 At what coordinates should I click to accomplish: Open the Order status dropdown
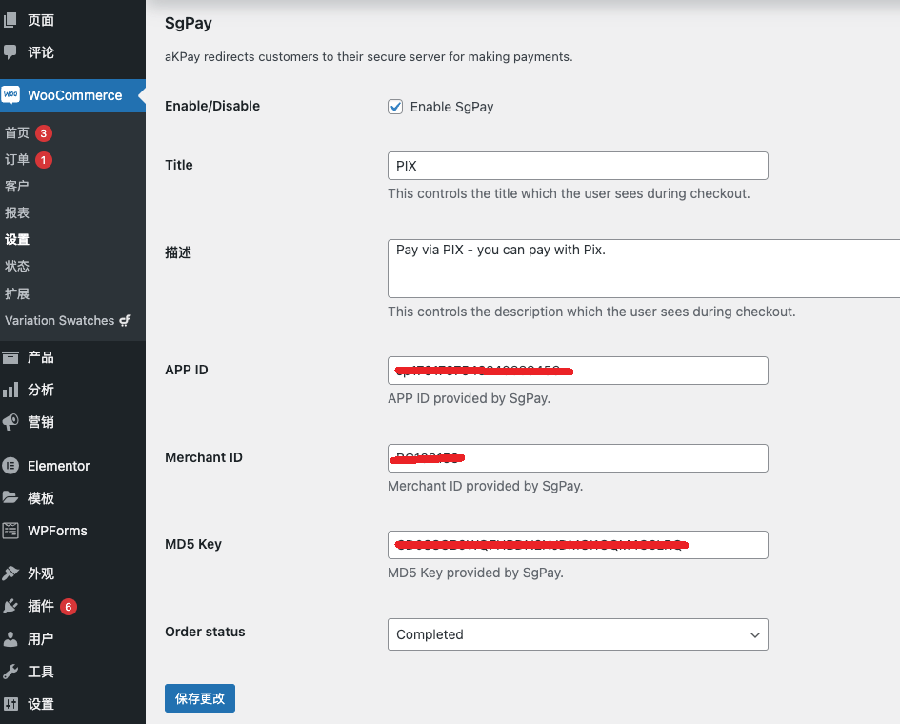(577, 634)
